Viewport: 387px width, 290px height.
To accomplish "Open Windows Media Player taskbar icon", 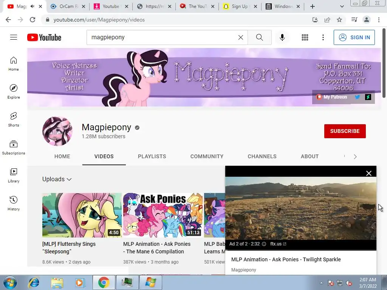I will 79,282.
